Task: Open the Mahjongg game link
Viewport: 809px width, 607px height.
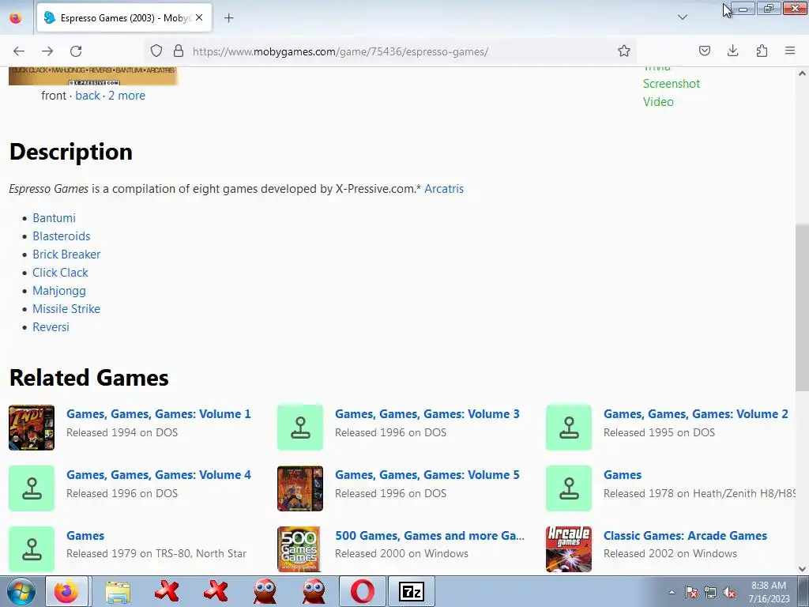Action: 59,291
